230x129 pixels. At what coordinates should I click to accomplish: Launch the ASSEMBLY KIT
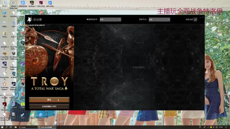(x=49, y=106)
